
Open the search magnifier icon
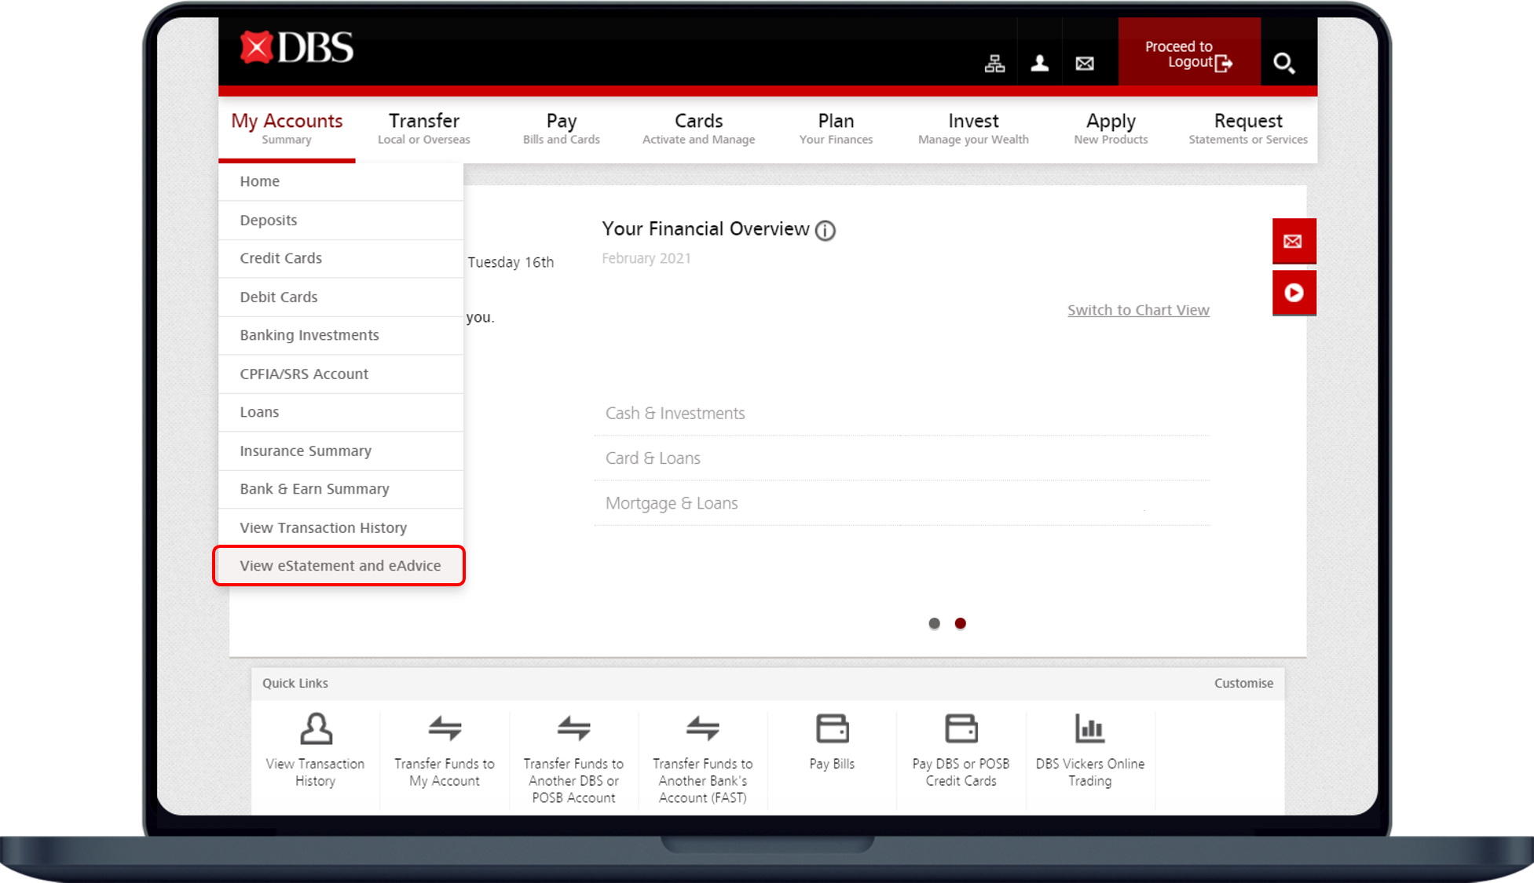[1284, 63]
